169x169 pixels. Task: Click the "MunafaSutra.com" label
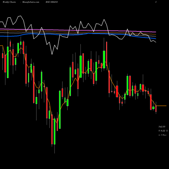pos(31,2)
